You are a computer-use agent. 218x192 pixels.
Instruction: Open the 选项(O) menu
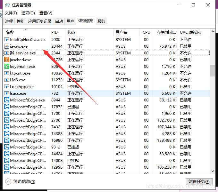[28, 13]
